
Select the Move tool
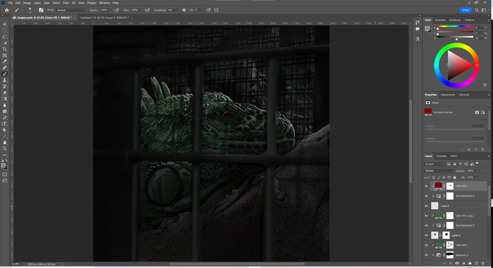[5, 24]
